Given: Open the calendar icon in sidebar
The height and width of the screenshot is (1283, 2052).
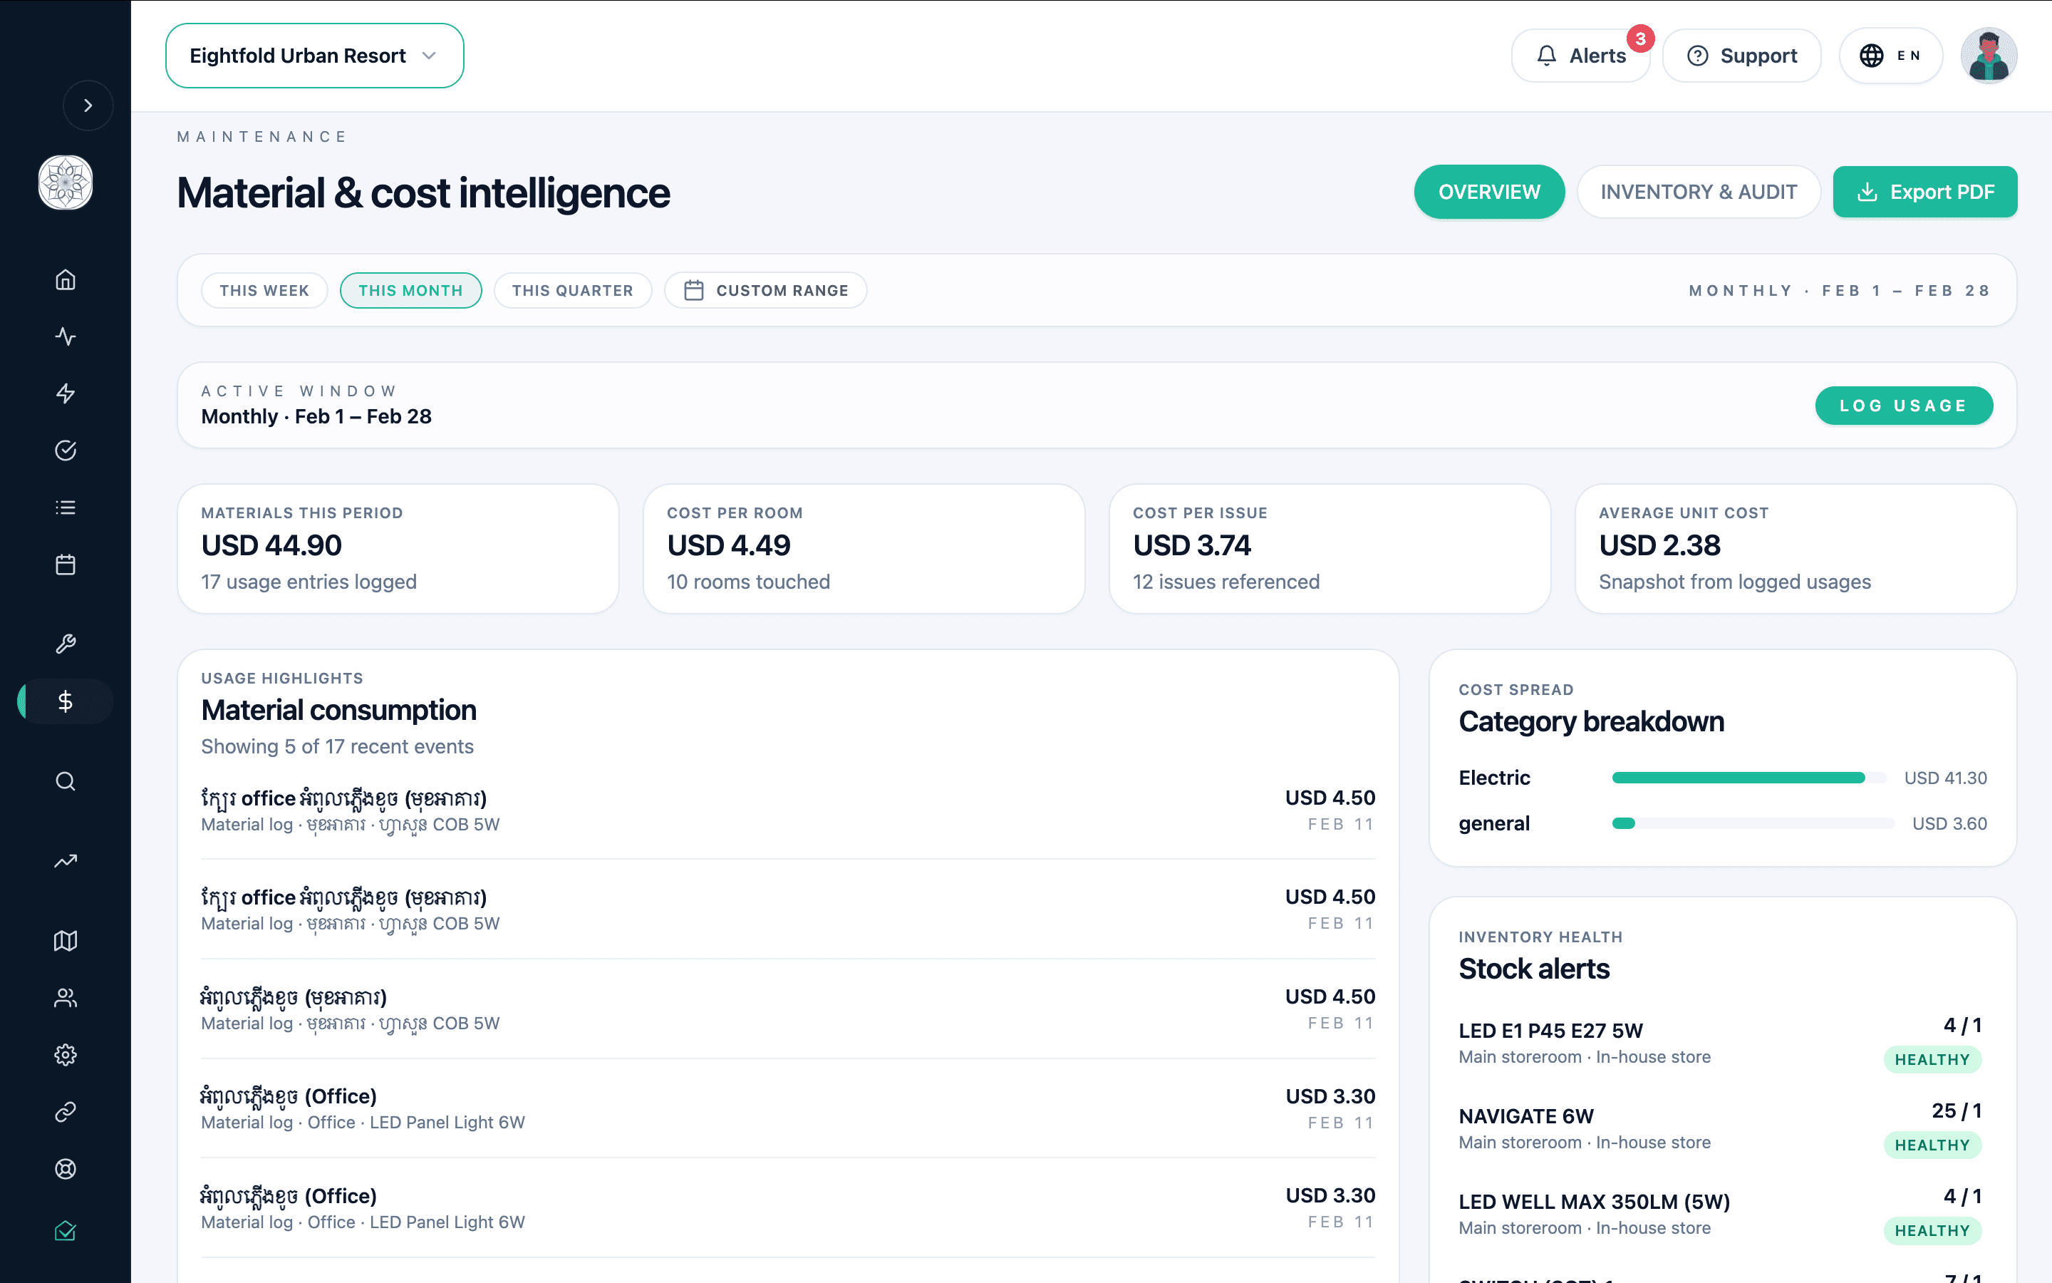Looking at the screenshot, I should tap(66, 563).
